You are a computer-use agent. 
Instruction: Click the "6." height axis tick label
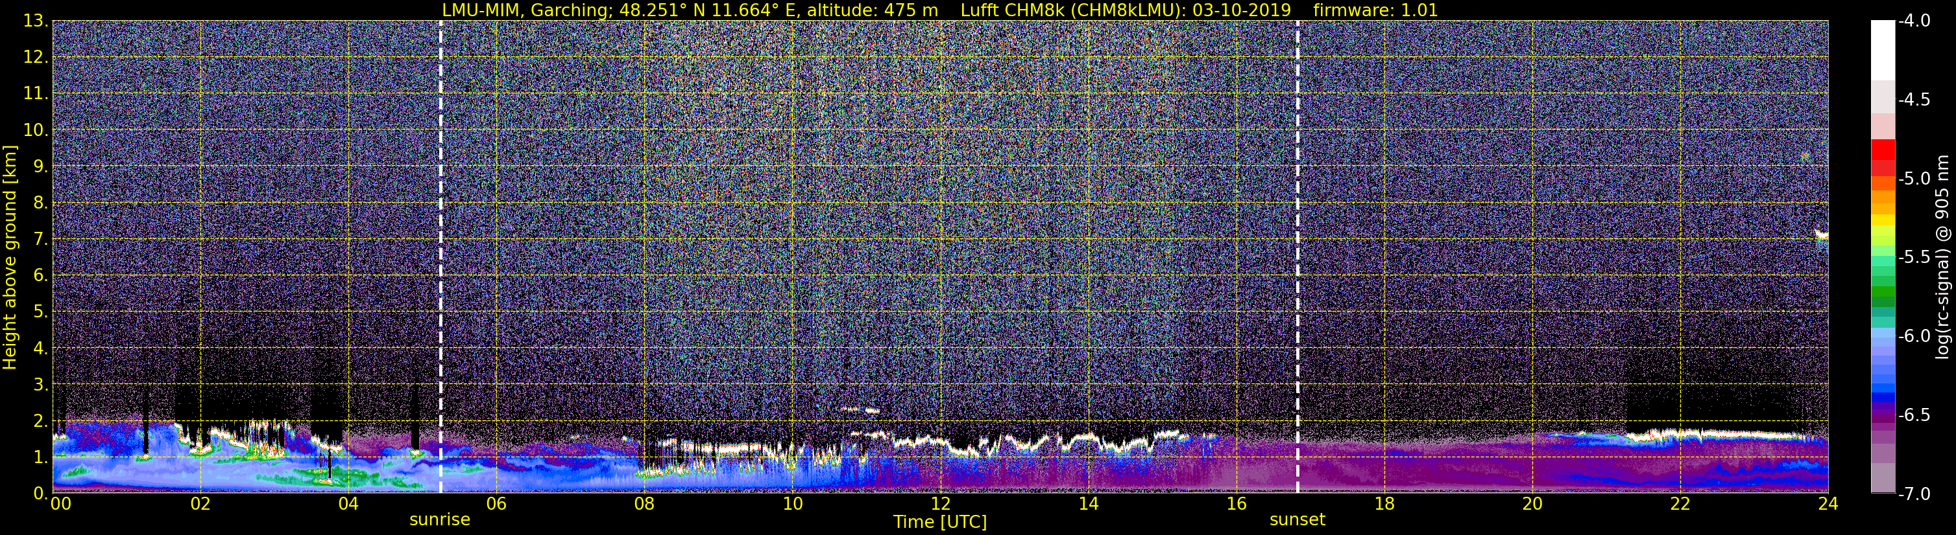(x=41, y=275)
